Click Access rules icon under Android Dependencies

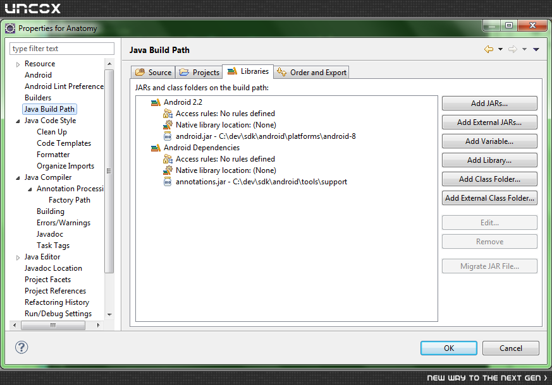[168, 159]
